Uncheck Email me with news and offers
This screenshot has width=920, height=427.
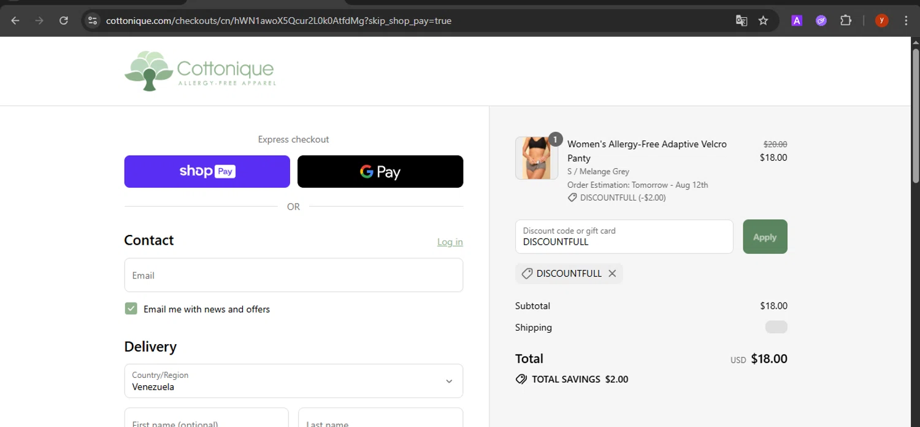pyautogui.click(x=131, y=309)
